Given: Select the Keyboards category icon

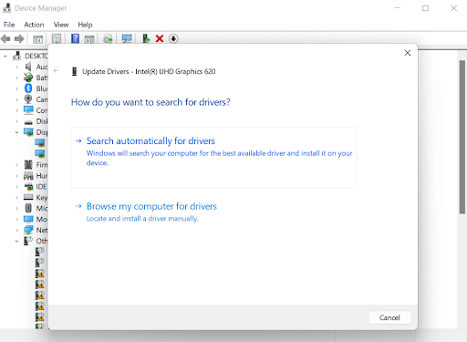Looking at the screenshot, I should click(28, 197).
